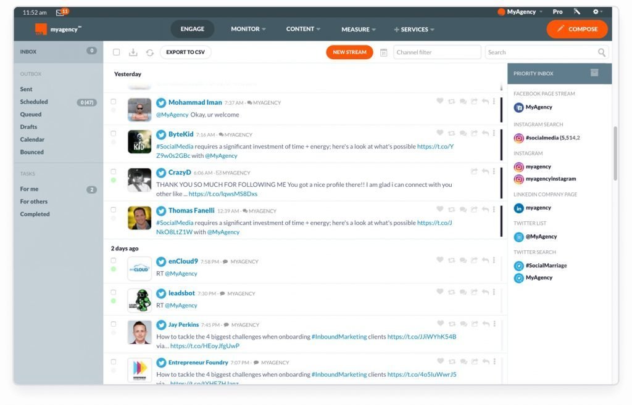Click the magic wand icon in top bar
The width and height of the screenshot is (632, 405).
point(577,12)
